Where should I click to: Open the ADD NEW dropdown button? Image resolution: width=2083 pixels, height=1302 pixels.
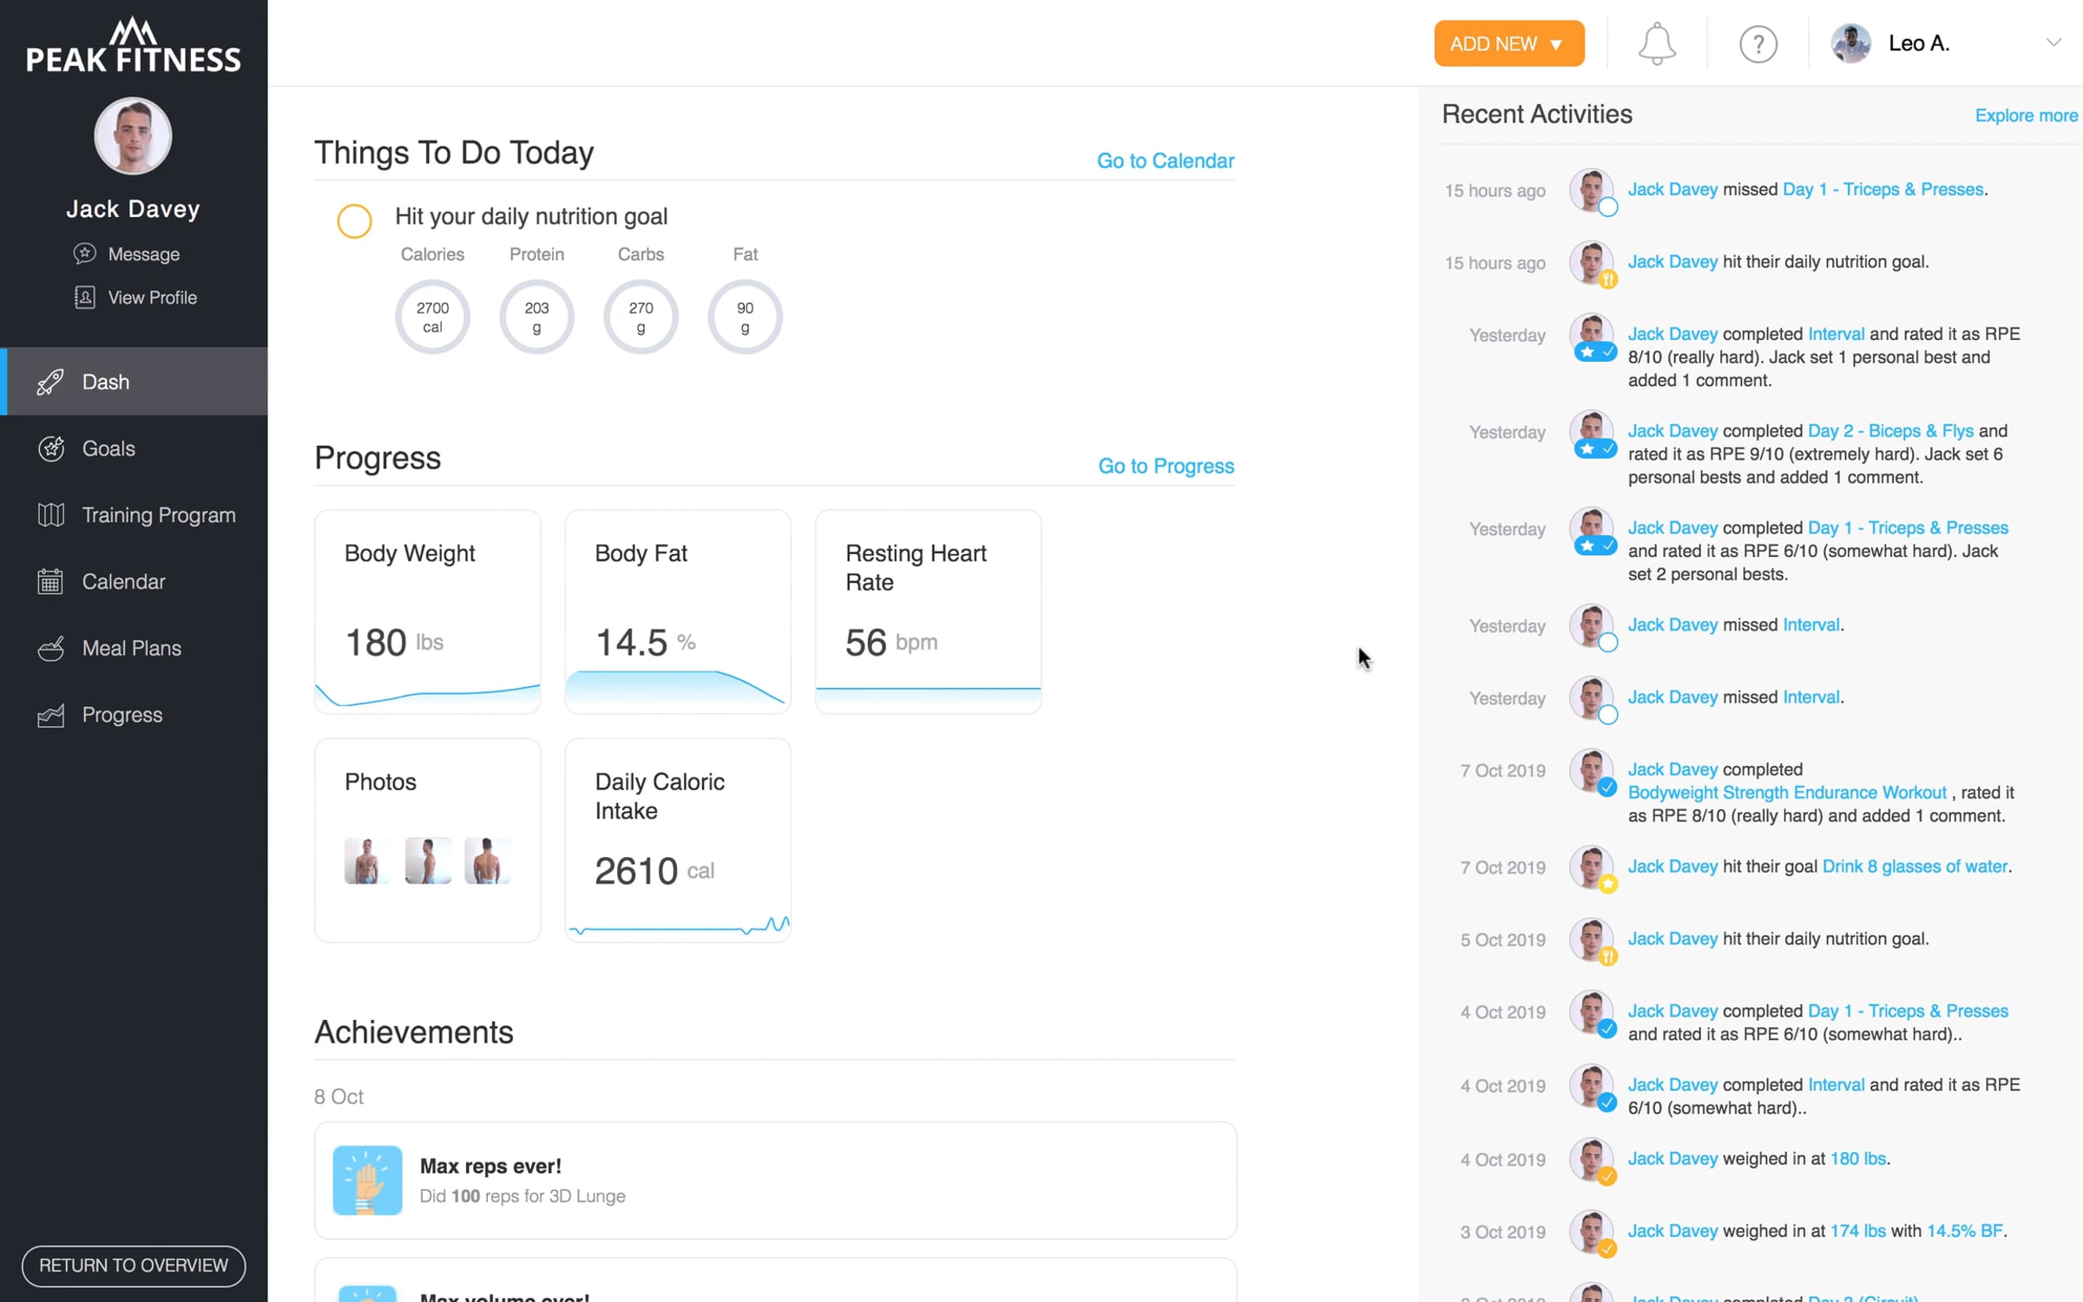1508,43
